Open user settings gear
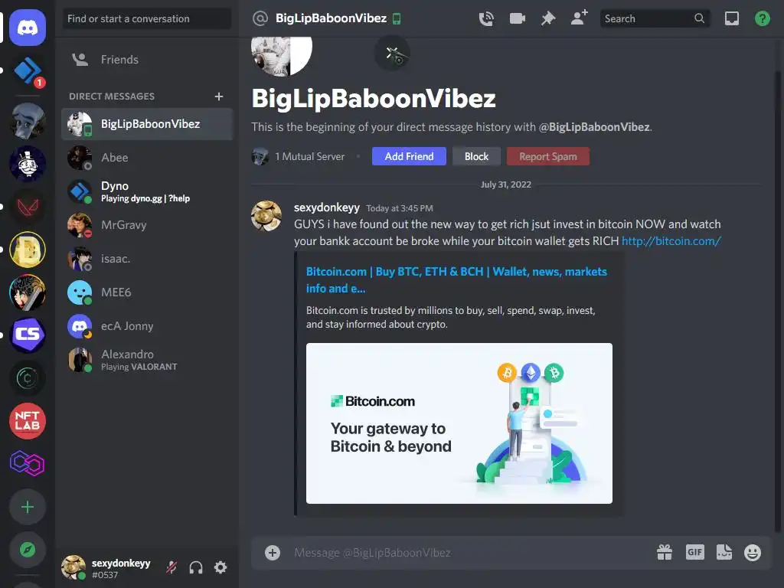 220,567
